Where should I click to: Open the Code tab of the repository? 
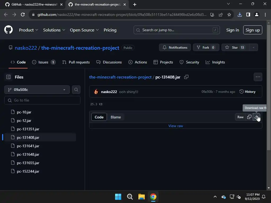coord(18,62)
